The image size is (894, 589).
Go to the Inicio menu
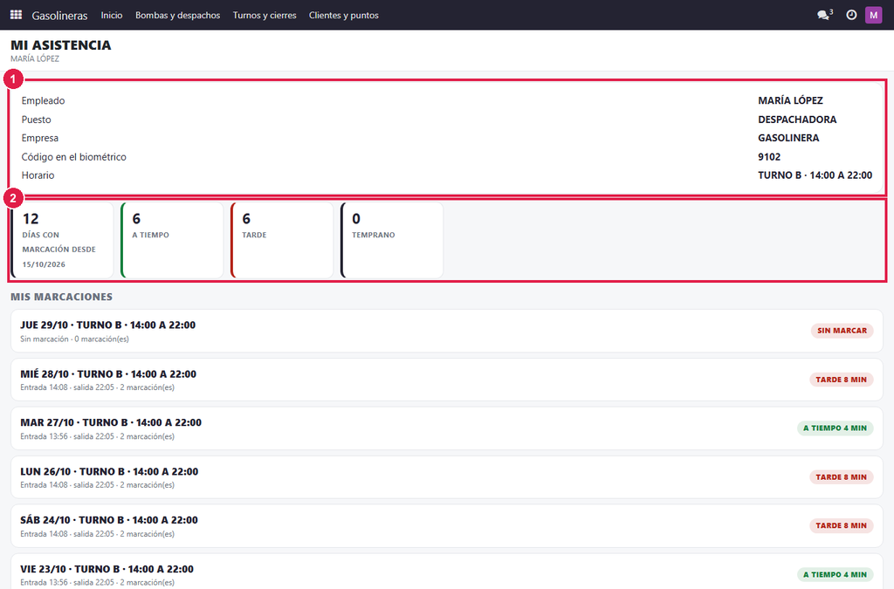pyautogui.click(x=112, y=16)
